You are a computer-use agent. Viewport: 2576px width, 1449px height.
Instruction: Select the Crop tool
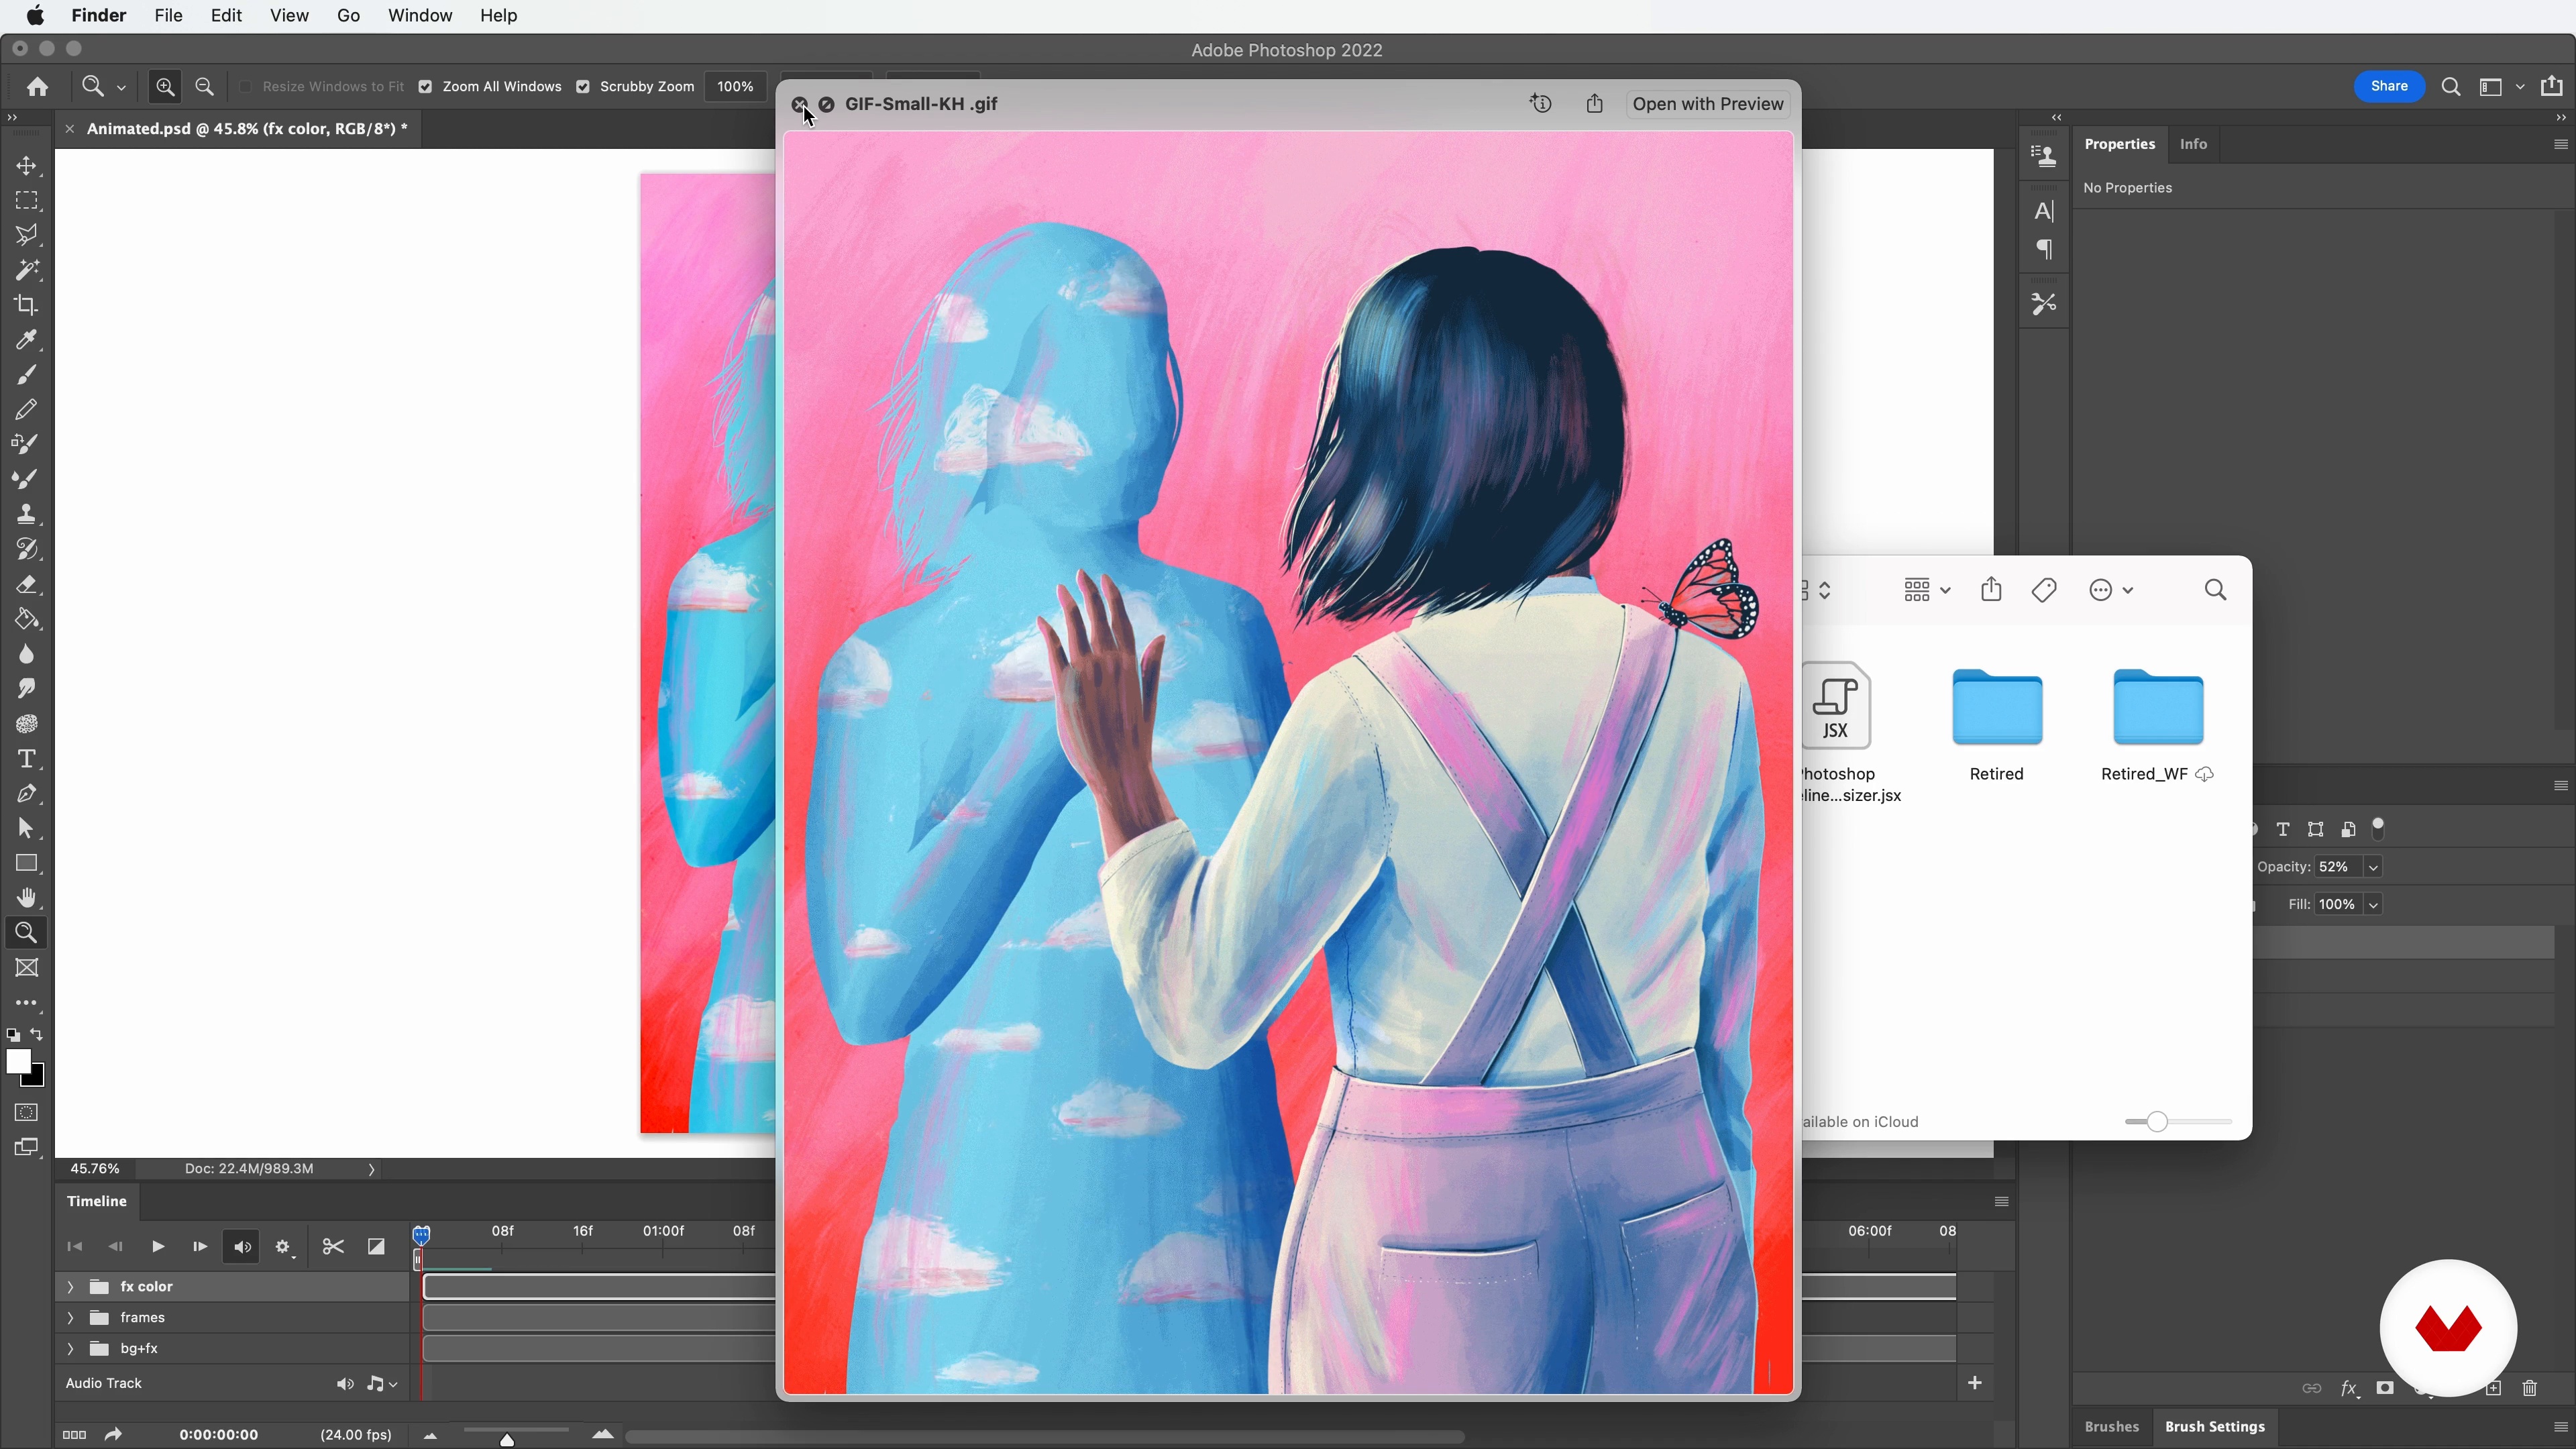click(x=27, y=305)
